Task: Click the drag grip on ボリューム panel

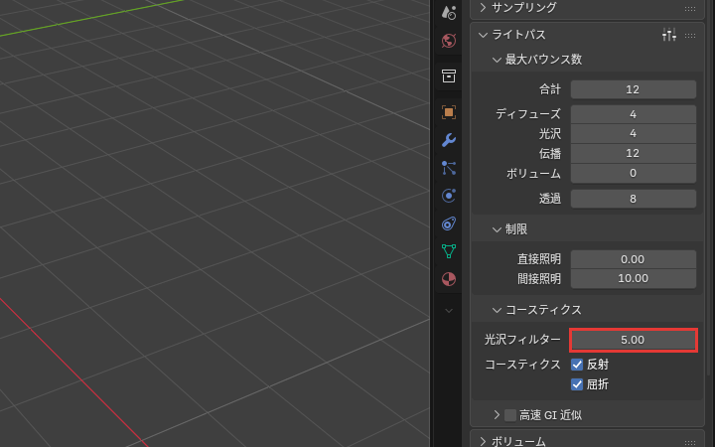Action: point(690,442)
